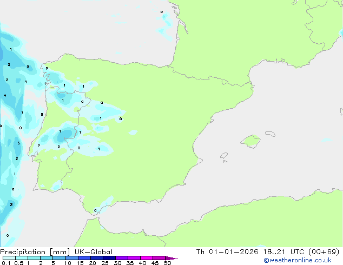Image resolution: width=343 pixels, height=265 pixels.
Task: Select the 'UK-Global' model label
Action: pos(94,252)
